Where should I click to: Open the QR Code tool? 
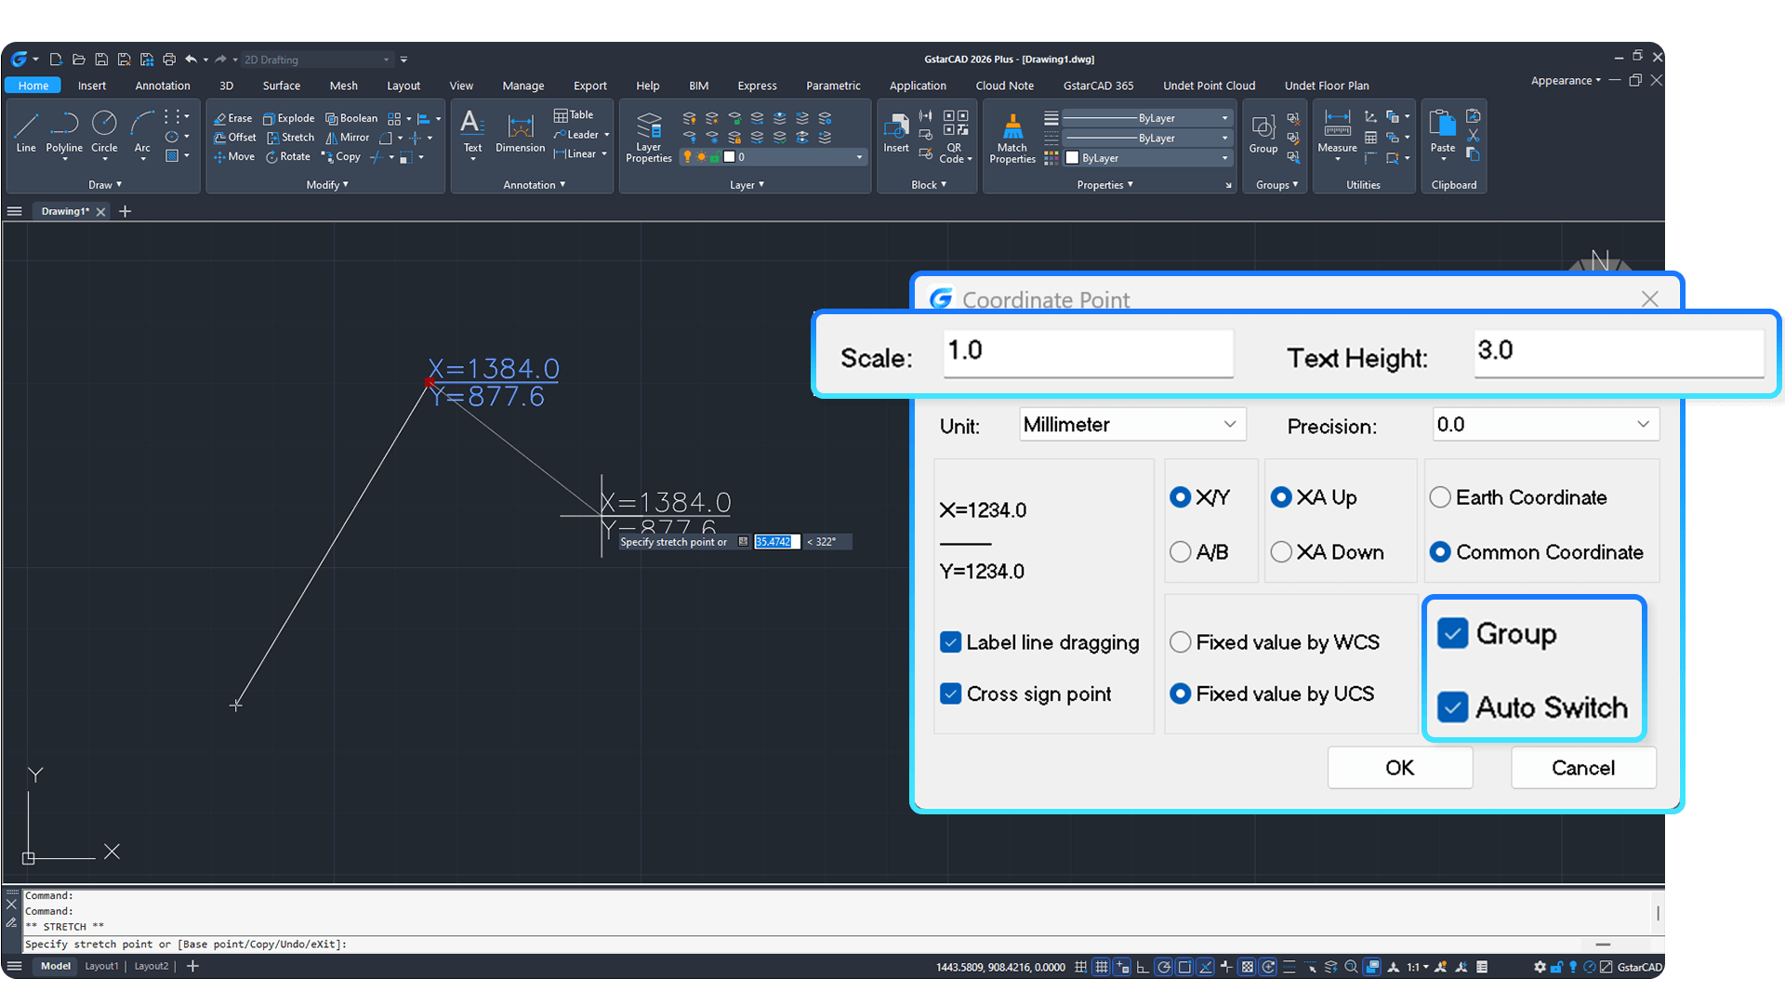[x=955, y=137]
